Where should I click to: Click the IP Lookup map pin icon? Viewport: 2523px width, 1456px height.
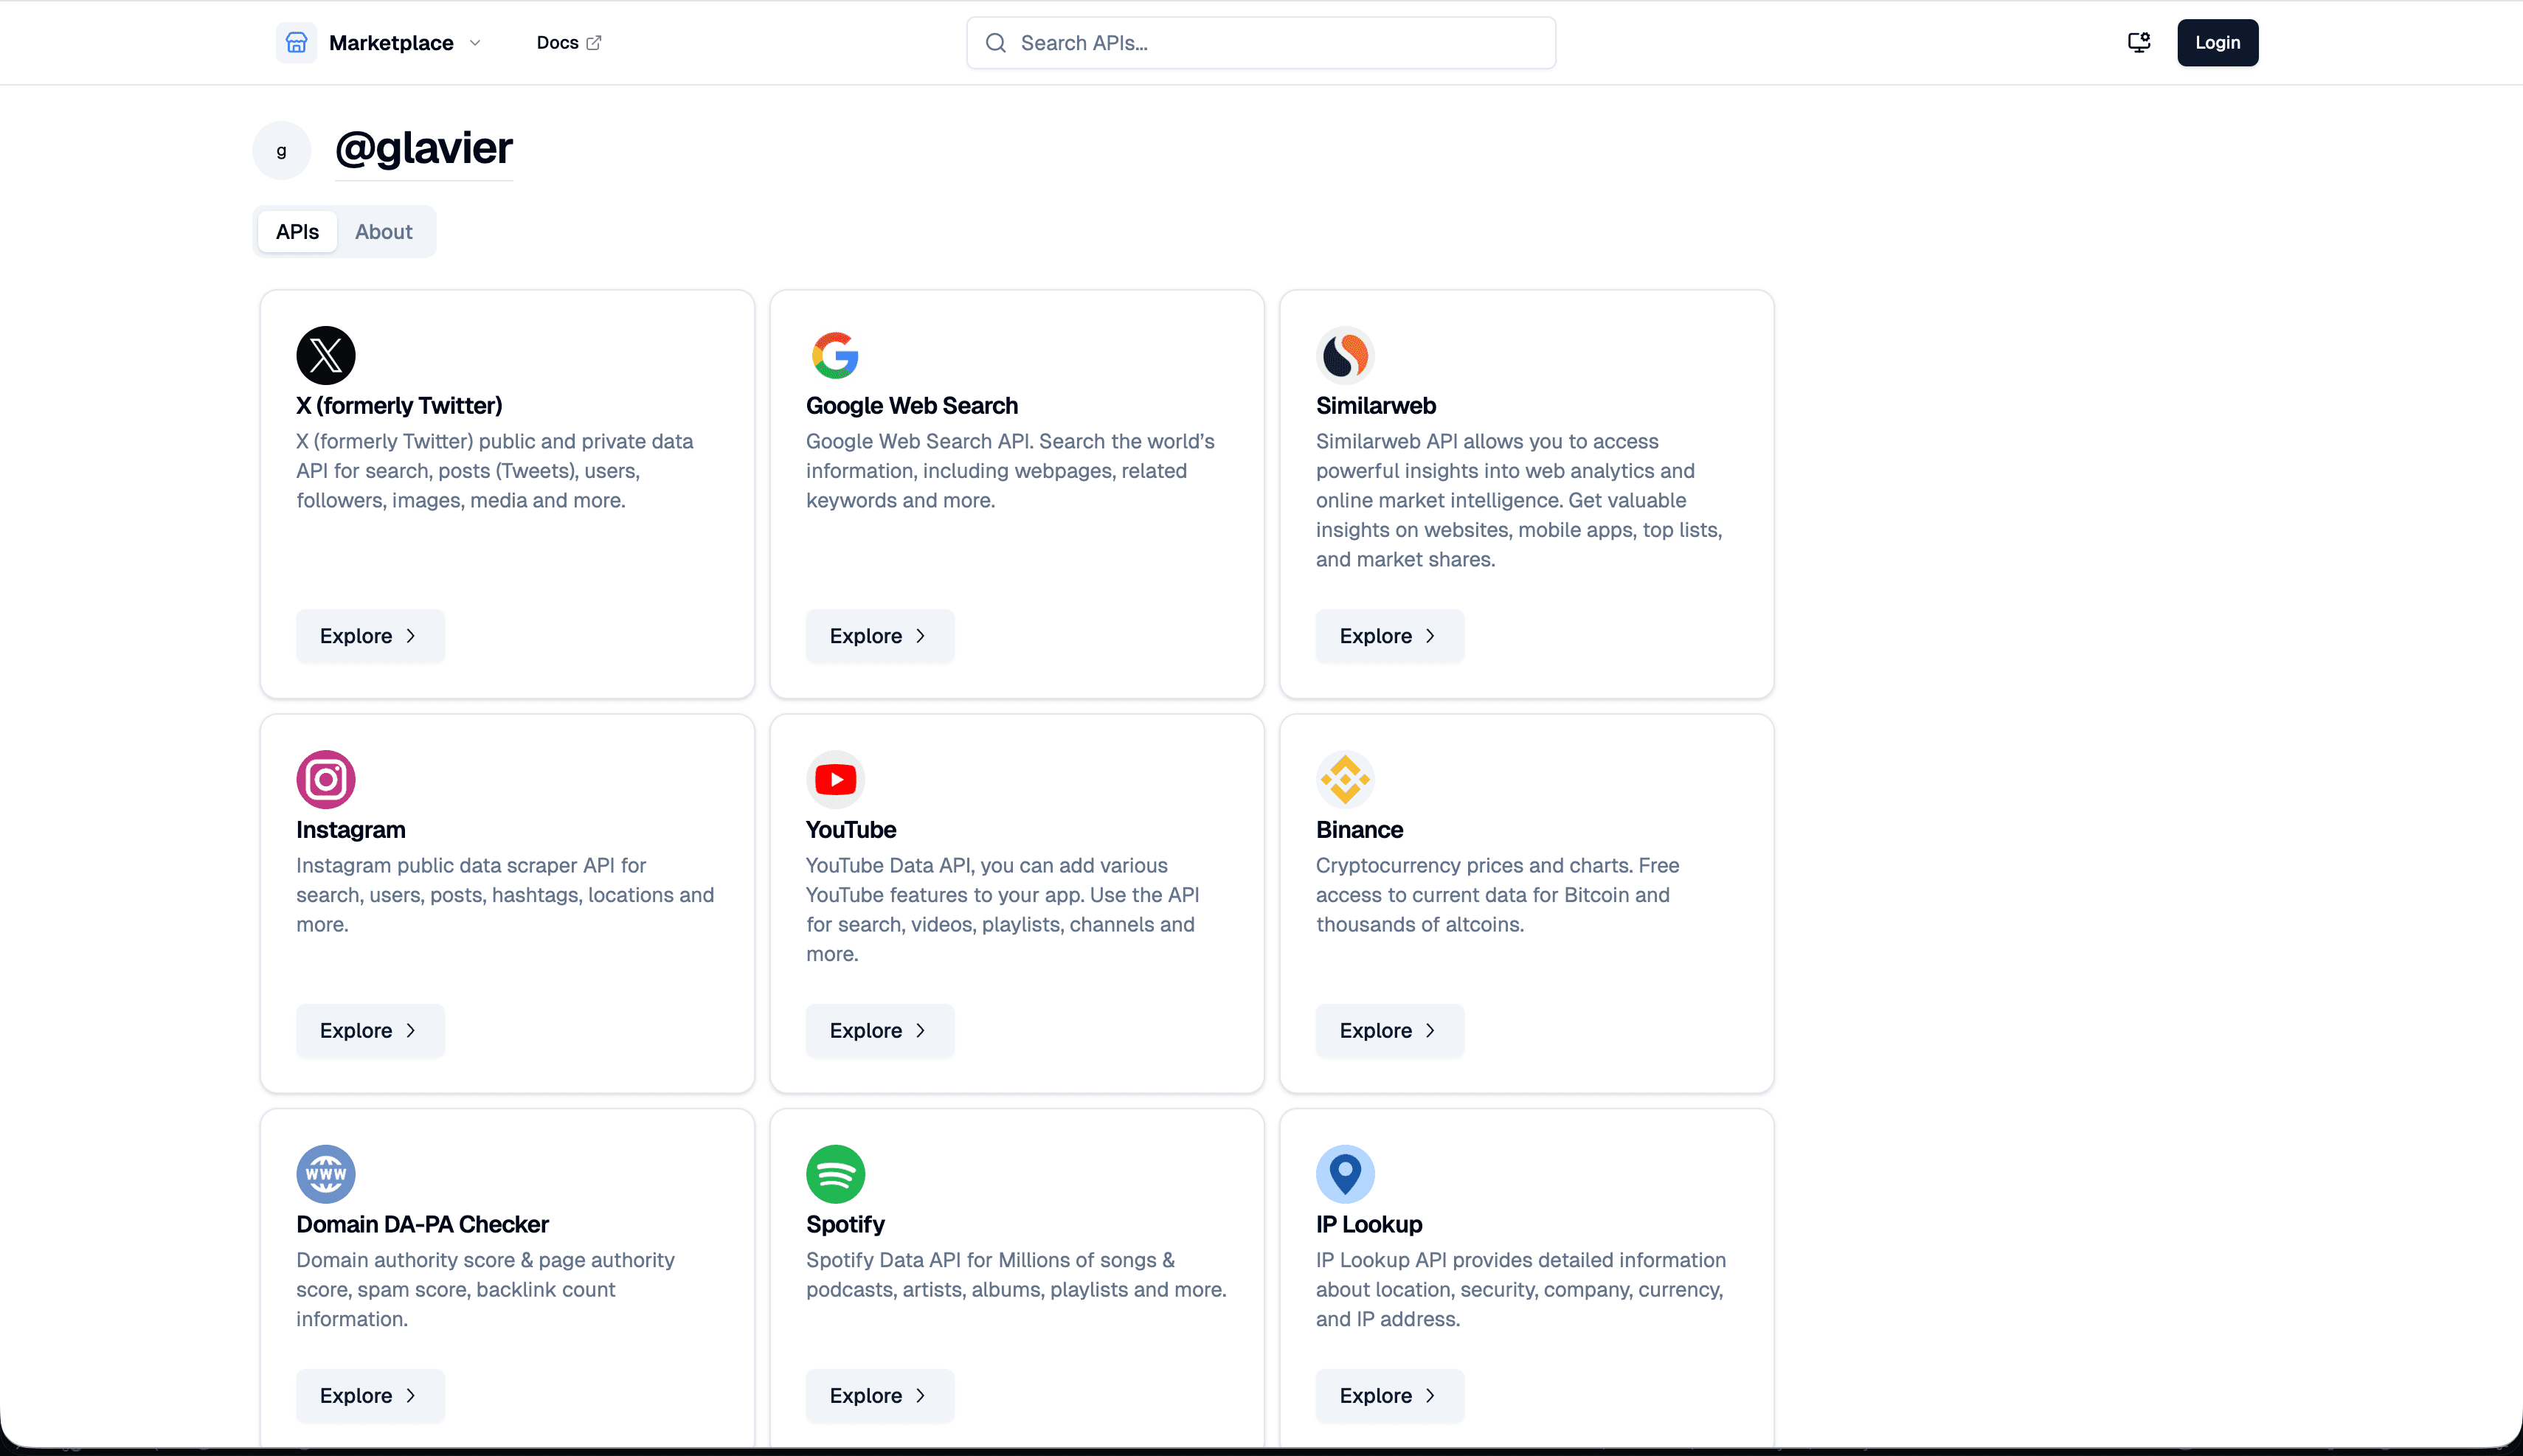[x=1345, y=1174]
